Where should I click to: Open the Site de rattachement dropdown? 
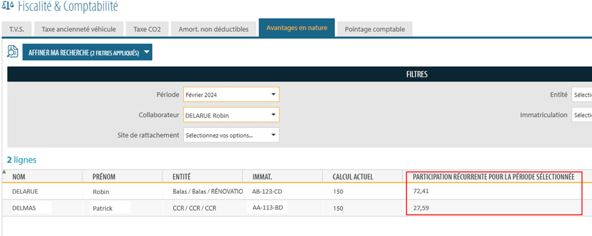(x=231, y=135)
